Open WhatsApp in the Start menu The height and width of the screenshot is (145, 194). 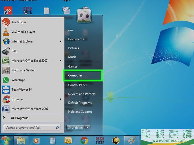click(x=18, y=80)
